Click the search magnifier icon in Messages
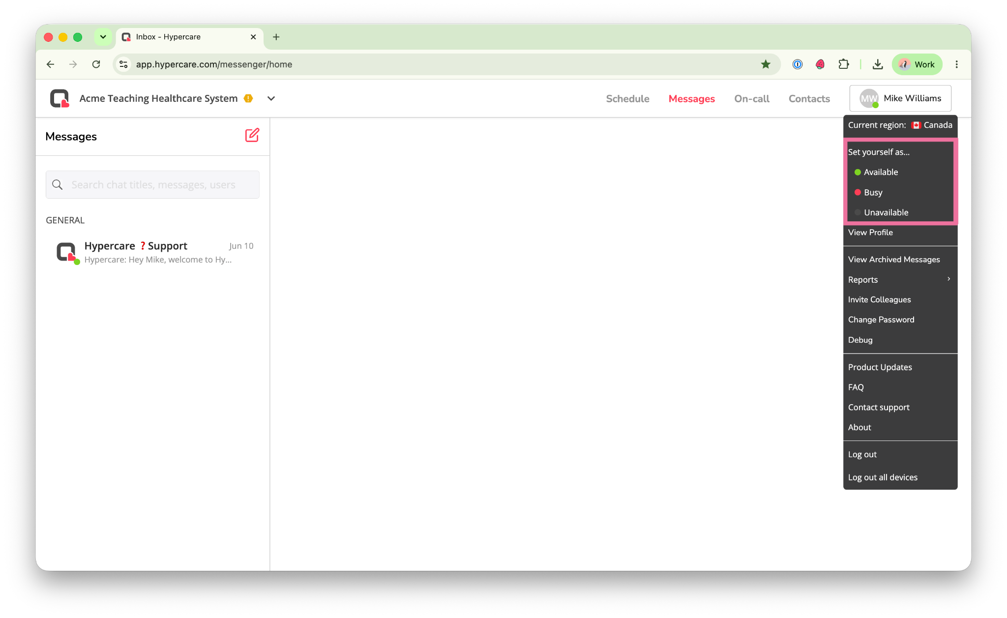The height and width of the screenshot is (618, 1007). (58, 184)
